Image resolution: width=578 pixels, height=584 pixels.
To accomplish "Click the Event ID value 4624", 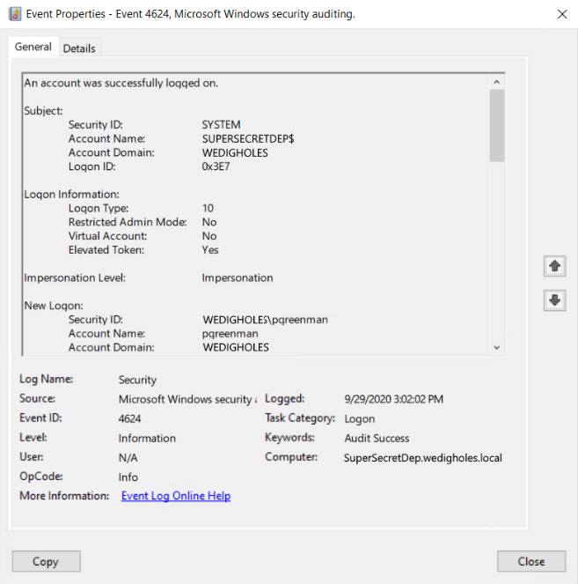I will coord(129,418).
